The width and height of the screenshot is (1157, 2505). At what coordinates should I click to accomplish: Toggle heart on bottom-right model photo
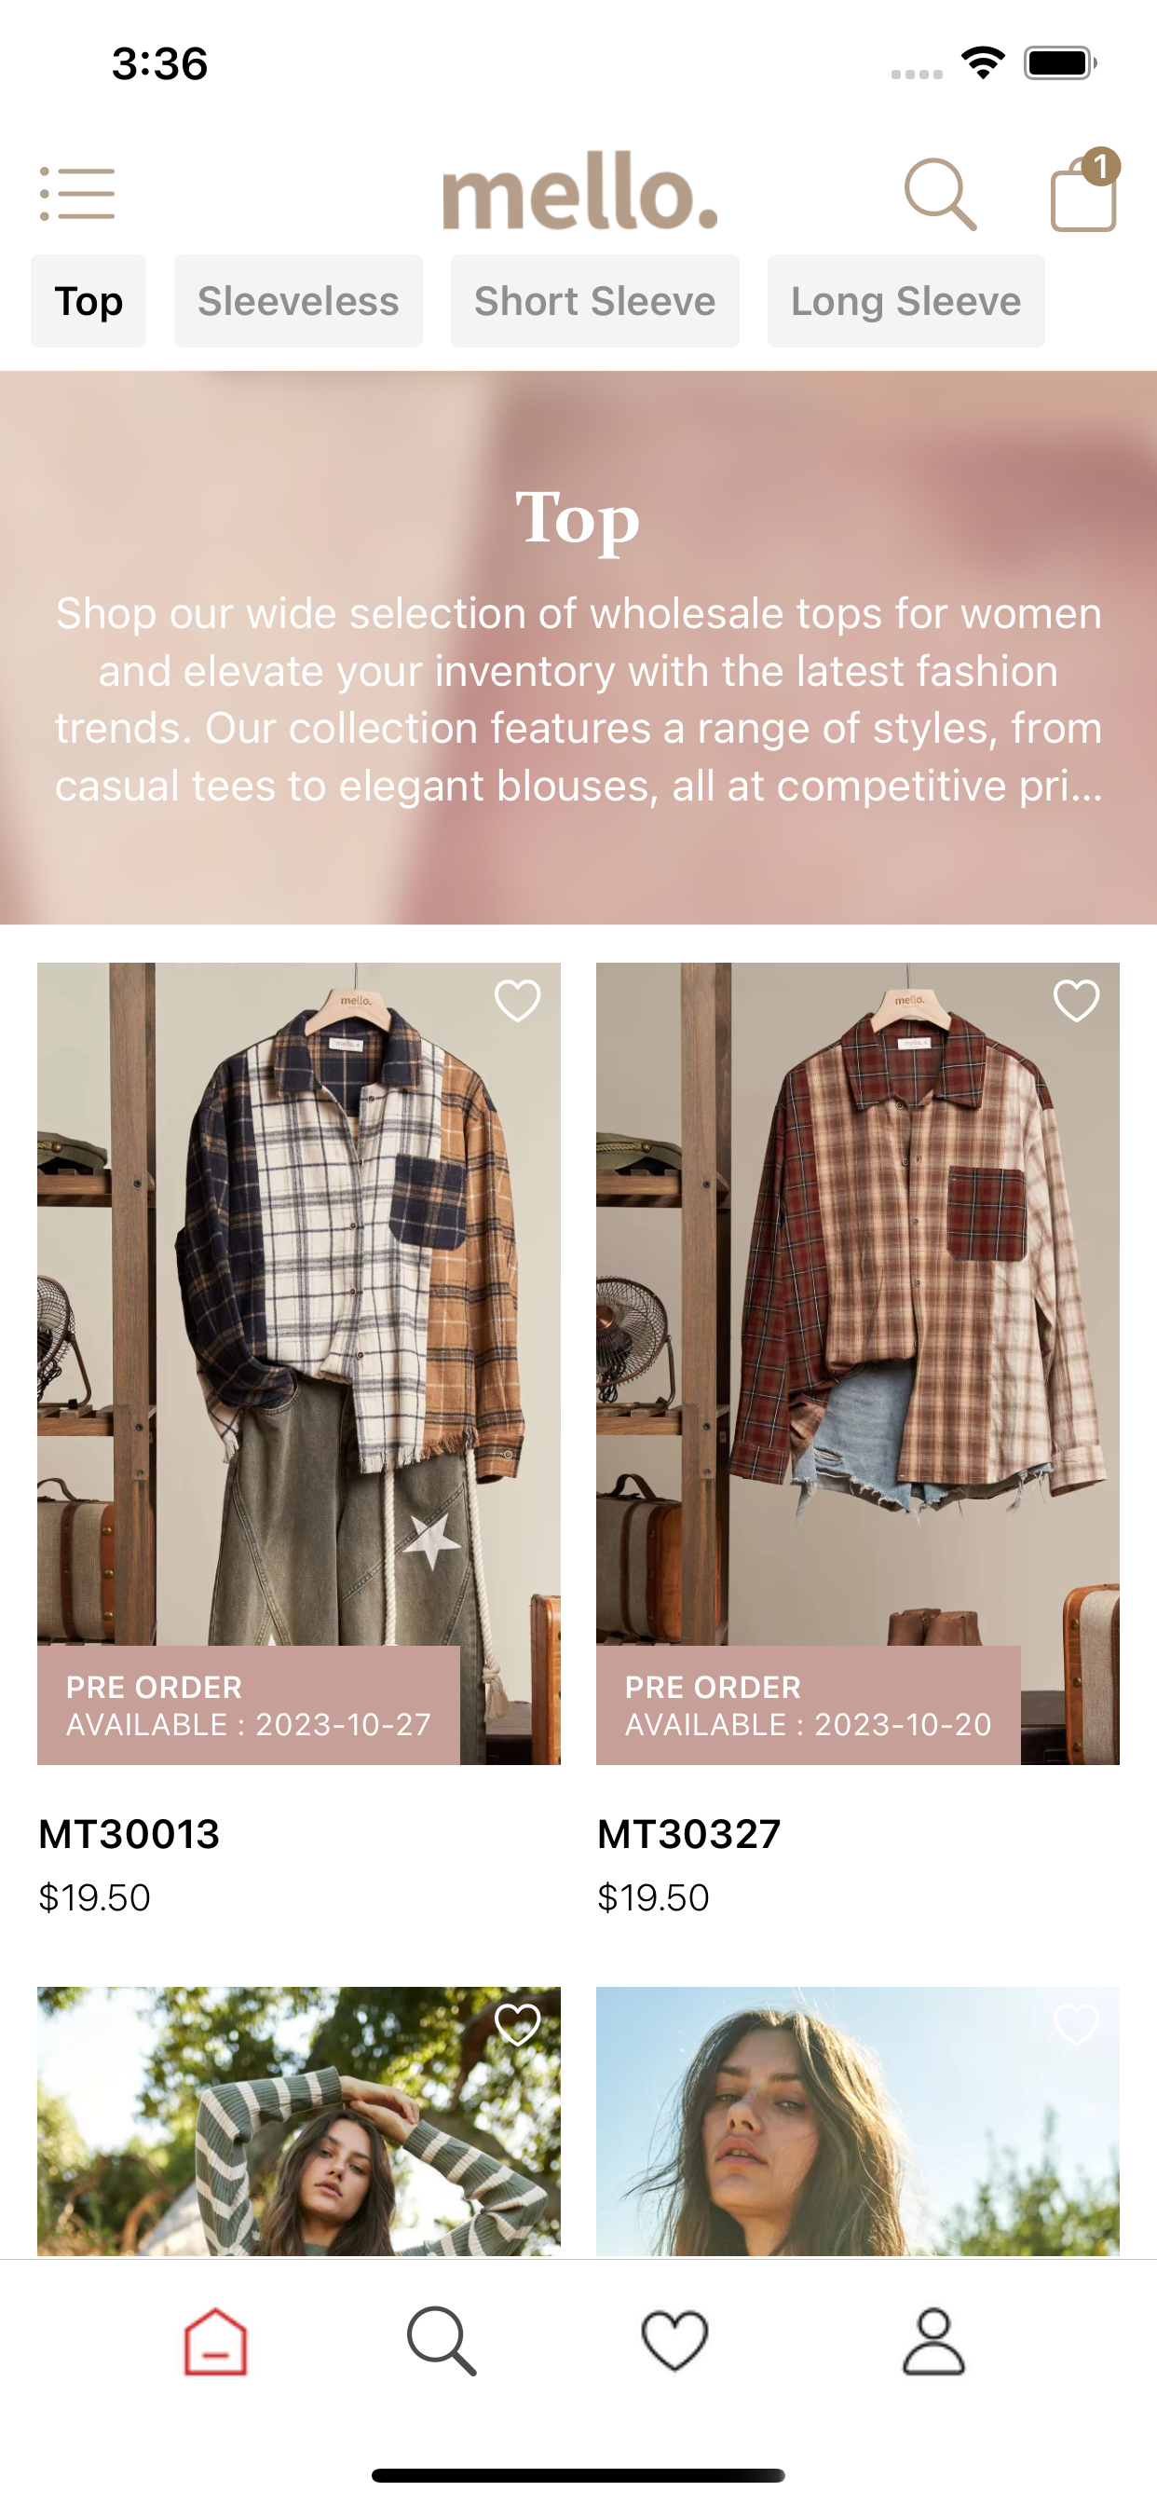(1076, 2025)
